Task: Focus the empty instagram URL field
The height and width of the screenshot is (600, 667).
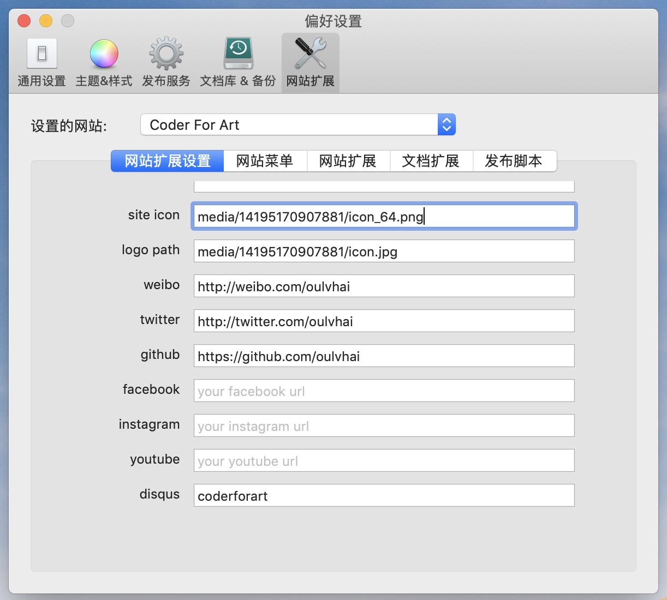Action: tap(384, 426)
